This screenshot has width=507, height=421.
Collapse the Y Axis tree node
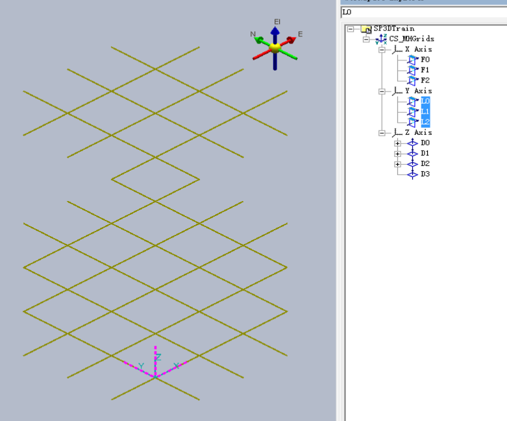382,91
